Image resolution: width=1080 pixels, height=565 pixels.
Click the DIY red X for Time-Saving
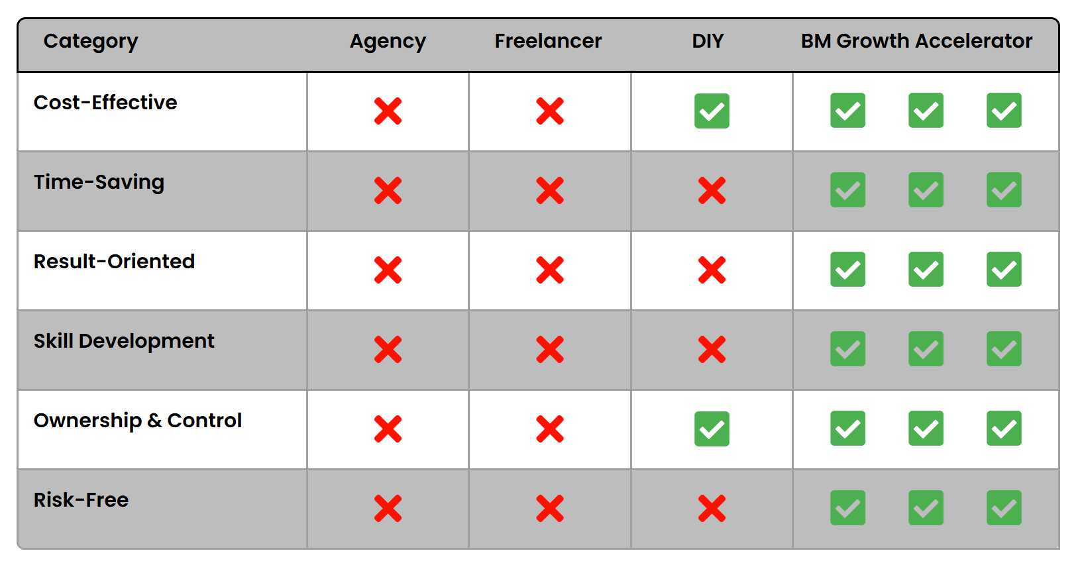point(712,191)
